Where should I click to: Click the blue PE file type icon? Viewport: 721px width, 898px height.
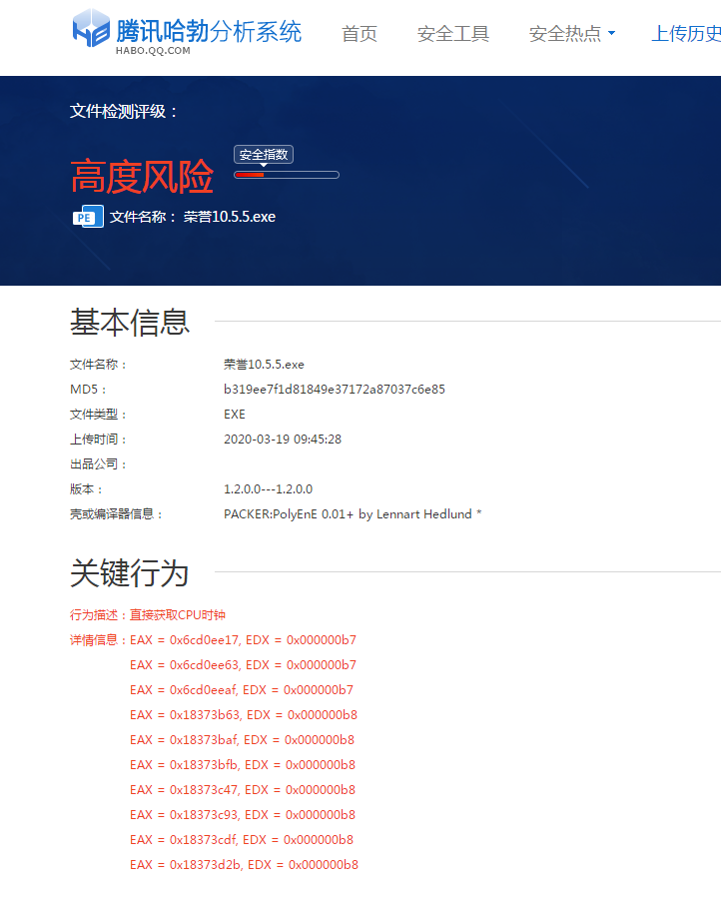pyautogui.click(x=88, y=217)
